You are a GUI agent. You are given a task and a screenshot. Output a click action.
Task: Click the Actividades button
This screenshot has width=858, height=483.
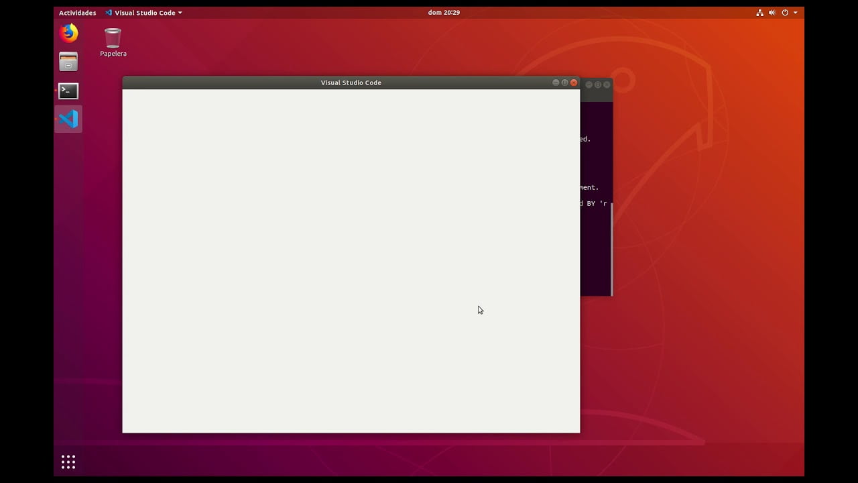[77, 13]
